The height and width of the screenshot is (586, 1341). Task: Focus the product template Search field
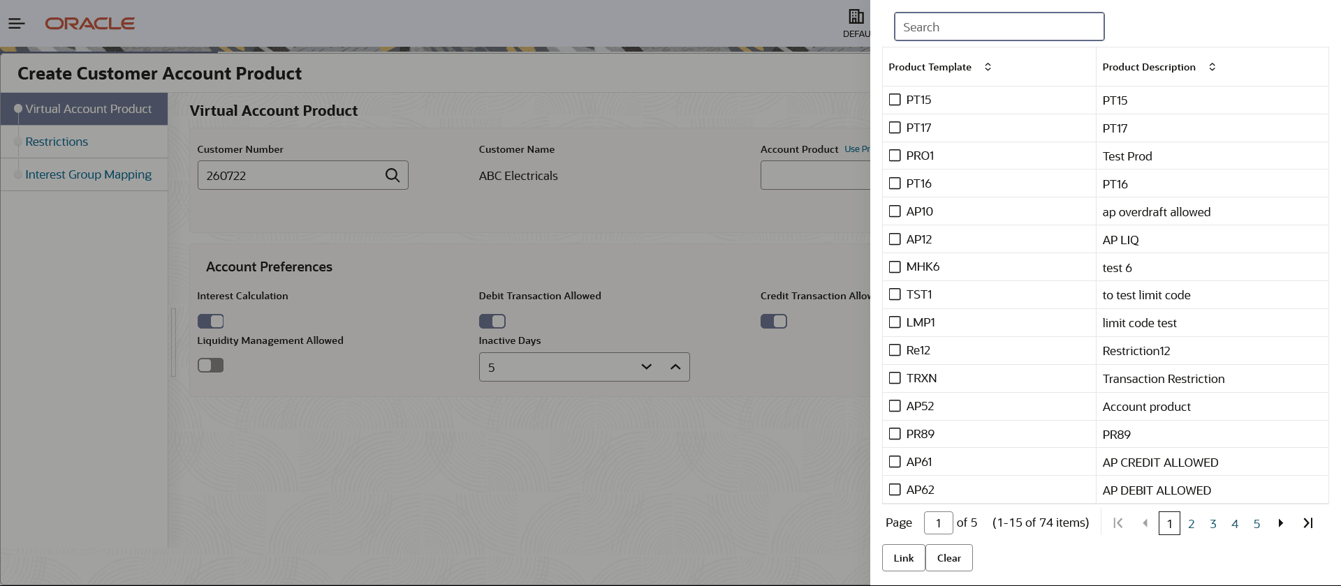pyautogui.click(x=999, y=27)
